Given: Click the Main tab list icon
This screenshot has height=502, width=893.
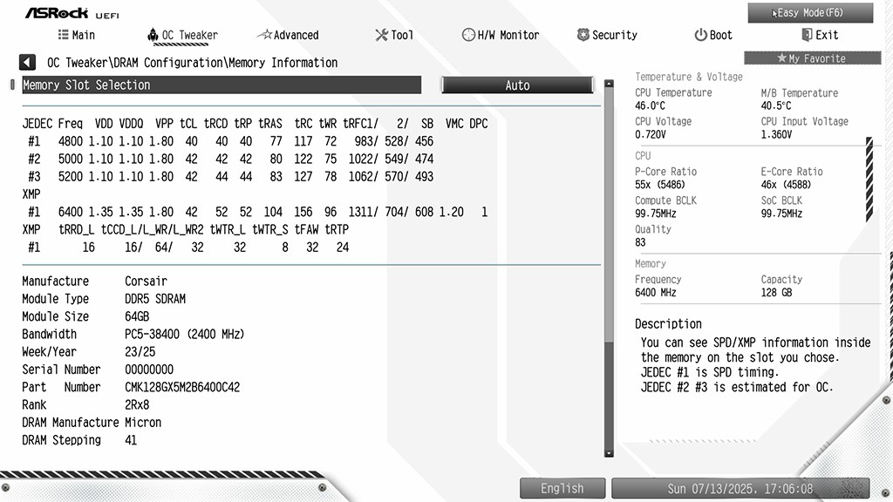Looking at the screenshot, I should click(64, 35).
